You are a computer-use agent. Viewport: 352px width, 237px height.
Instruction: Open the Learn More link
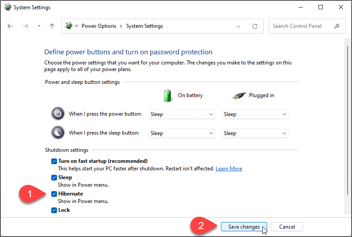pyautogui.click(x=229, y=169)
